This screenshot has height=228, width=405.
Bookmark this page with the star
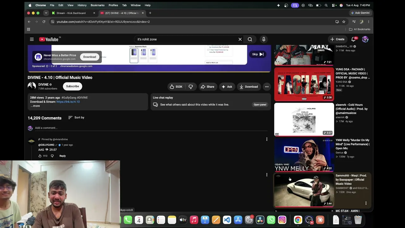tap(344, 22)
